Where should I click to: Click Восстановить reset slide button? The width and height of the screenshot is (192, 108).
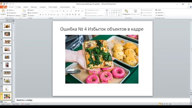click(x=33, y=13)
